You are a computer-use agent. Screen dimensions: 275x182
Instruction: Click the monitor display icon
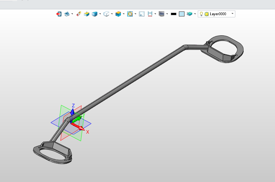[x=162, y=14]
